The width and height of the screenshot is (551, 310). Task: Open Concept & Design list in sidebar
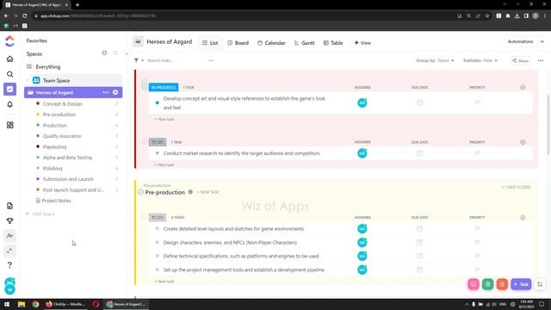pos(63,103)
